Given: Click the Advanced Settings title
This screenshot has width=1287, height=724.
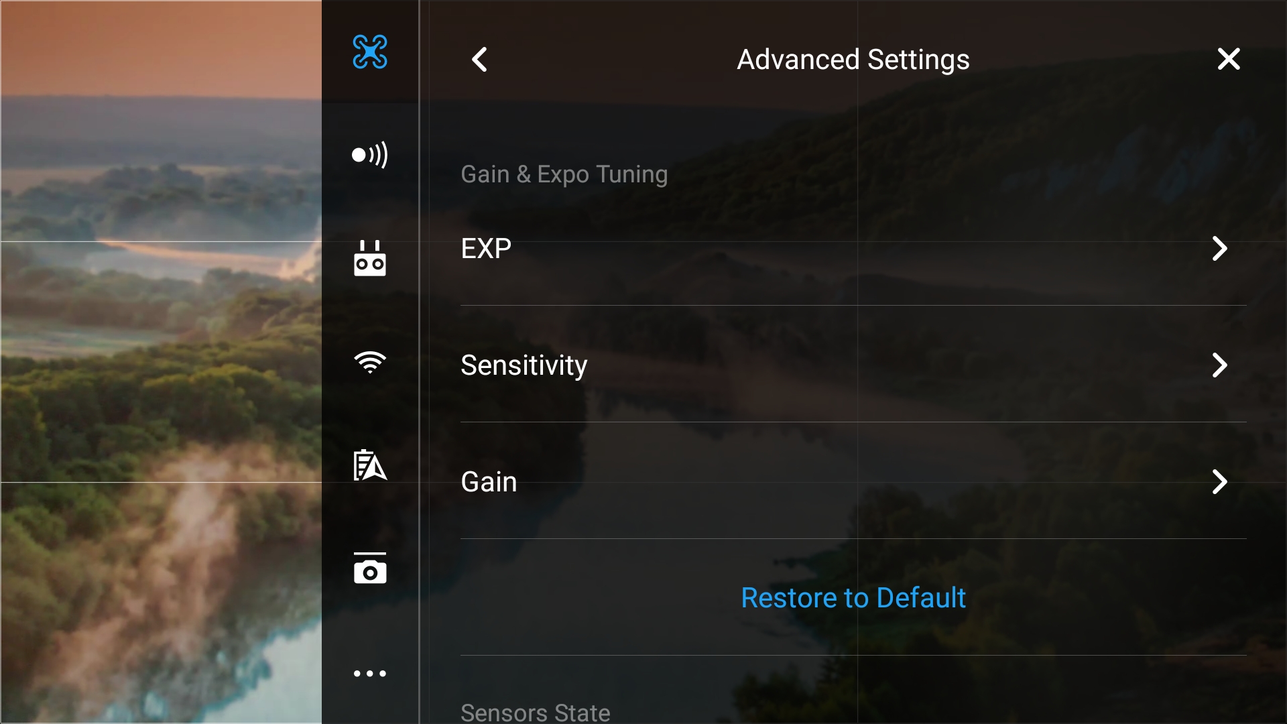Looking at the screenshot, I should point(853,60).
